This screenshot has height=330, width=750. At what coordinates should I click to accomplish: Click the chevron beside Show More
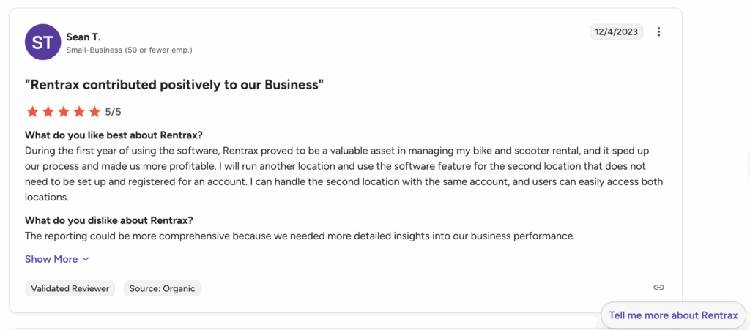[86, 259]
